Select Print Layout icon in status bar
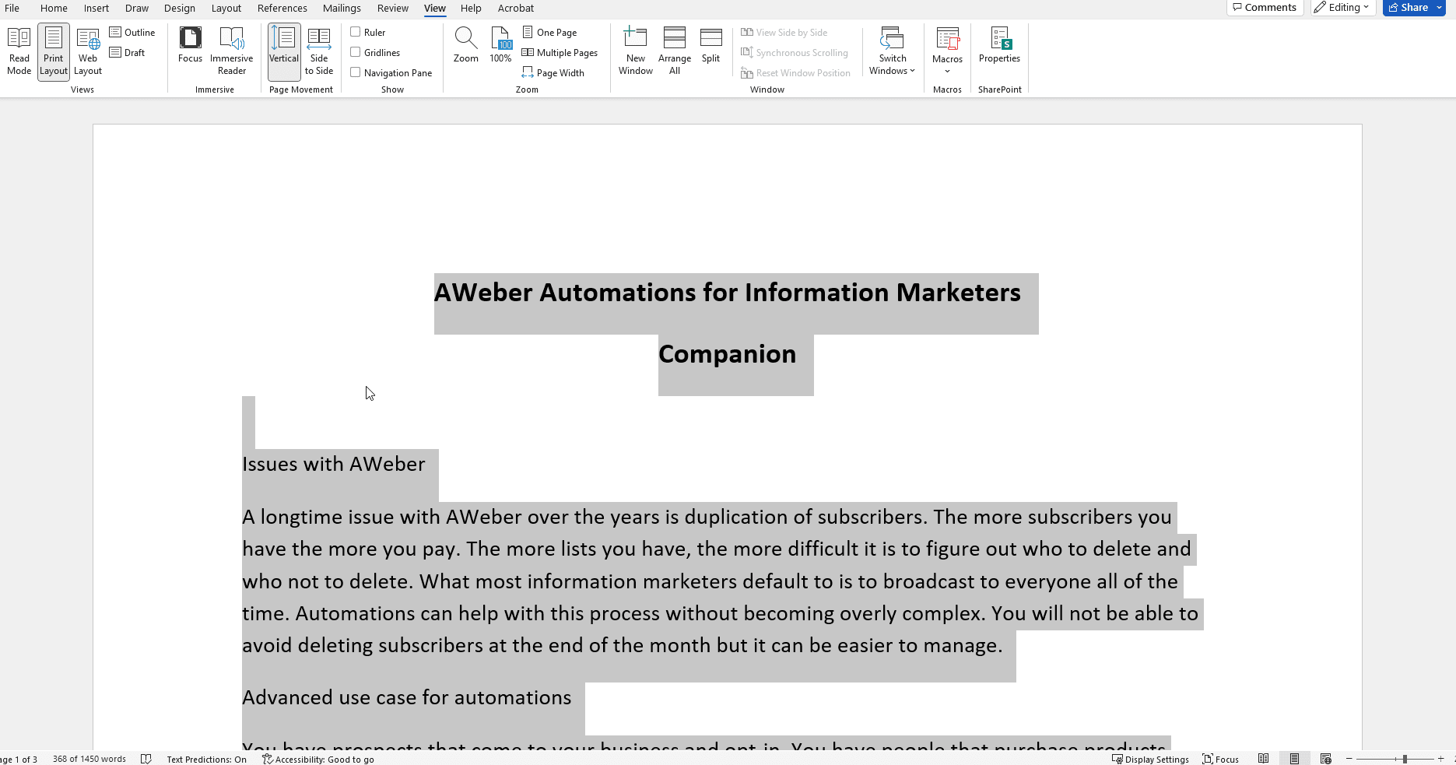The image size is (1456, 765). pos(1294,759)
